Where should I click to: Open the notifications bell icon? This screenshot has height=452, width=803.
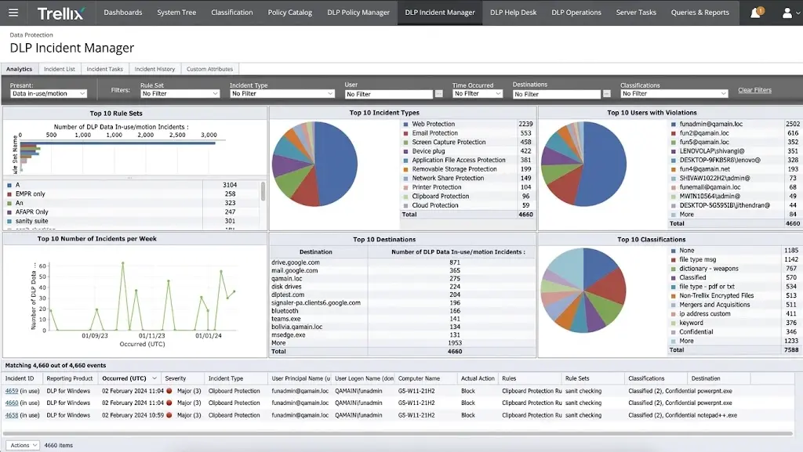(755, 13)
